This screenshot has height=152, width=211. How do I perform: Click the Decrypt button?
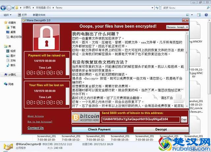[x=161, y=130]
